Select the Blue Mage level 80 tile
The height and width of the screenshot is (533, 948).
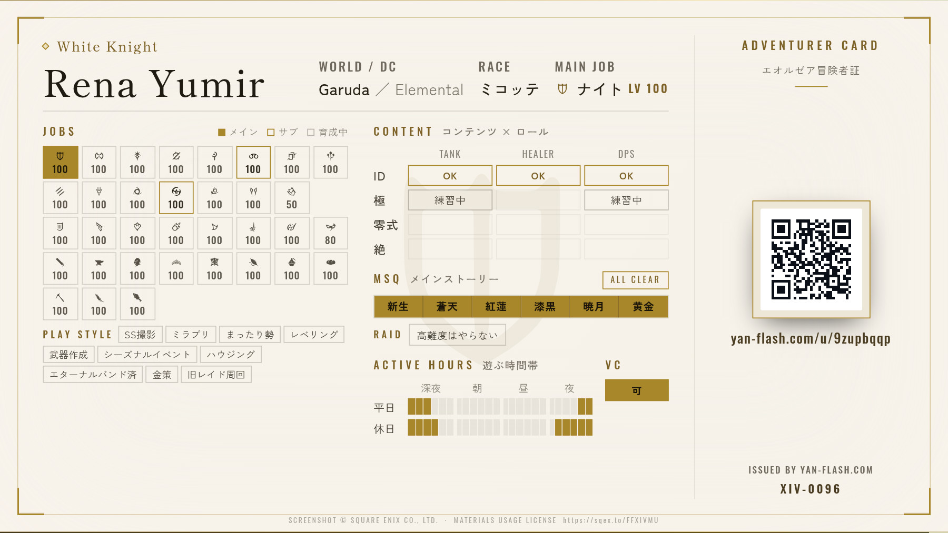click(330, 233)
